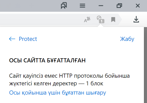Close the popup with the Жабу link
The height and width of the screenshot is (103, 147).
click(127, 39)
